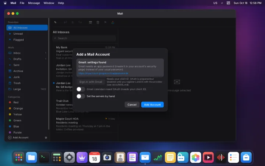The height and width of the screenshot is (166, 265).
Task: Click the flag icon in the toolbar
Action: click(x=105, y=23)
